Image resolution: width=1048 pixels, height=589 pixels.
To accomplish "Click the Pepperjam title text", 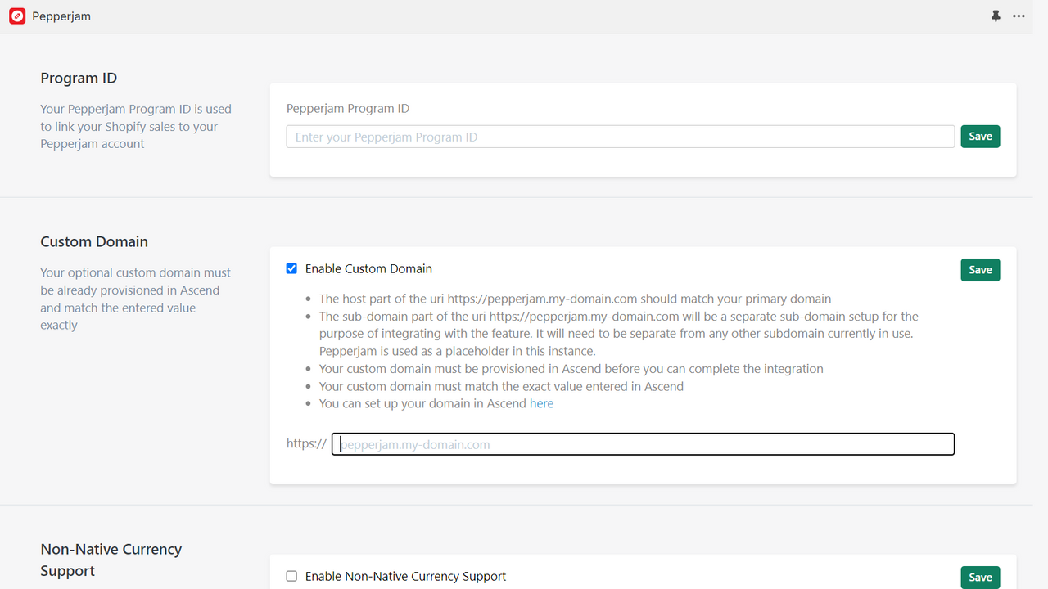I will 61,16.
